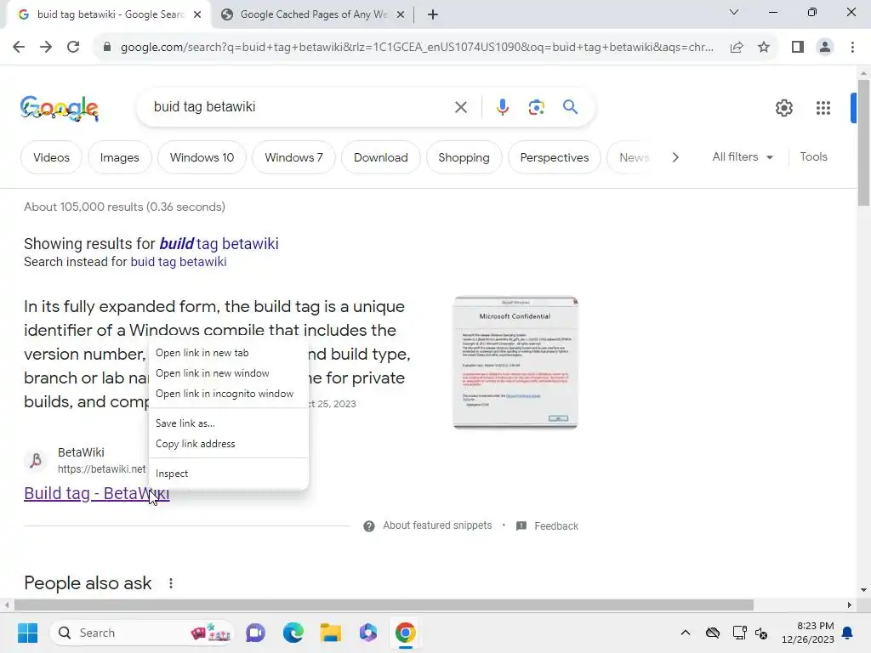
Task: Open People also ask options
Action: pos(170,583)
